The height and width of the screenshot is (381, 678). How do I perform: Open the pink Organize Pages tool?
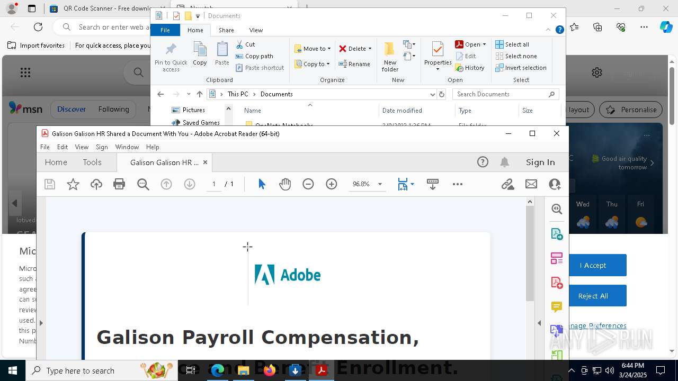tap(557, 258)
